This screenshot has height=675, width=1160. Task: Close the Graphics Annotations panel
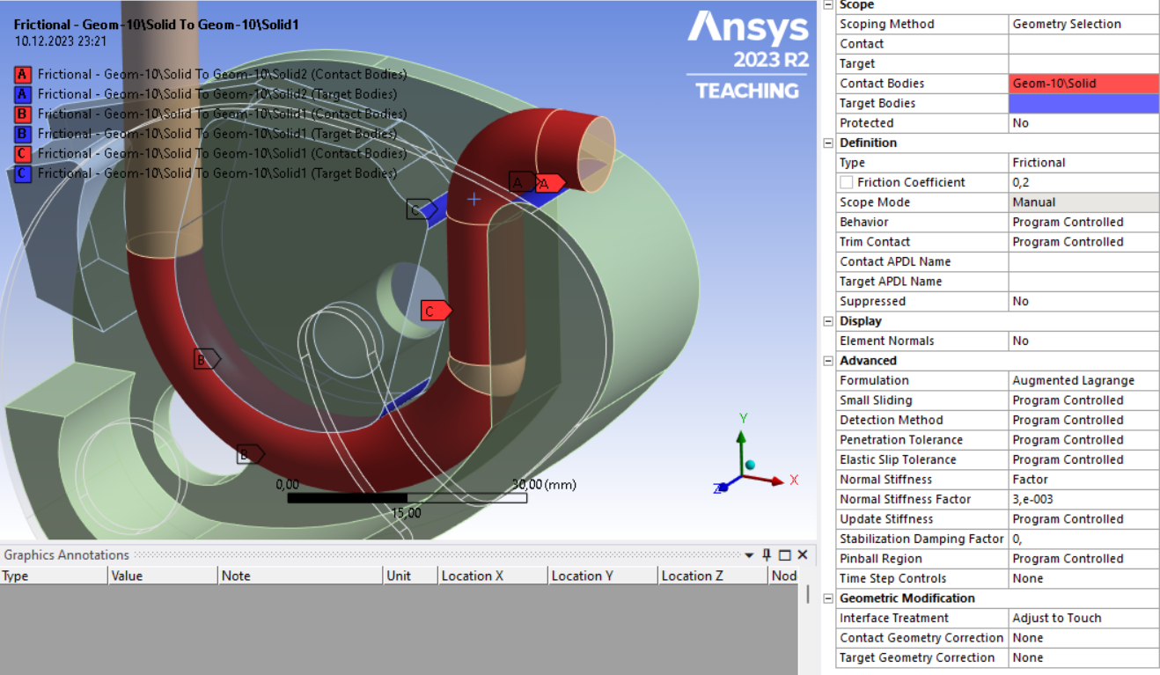point(802,554)
